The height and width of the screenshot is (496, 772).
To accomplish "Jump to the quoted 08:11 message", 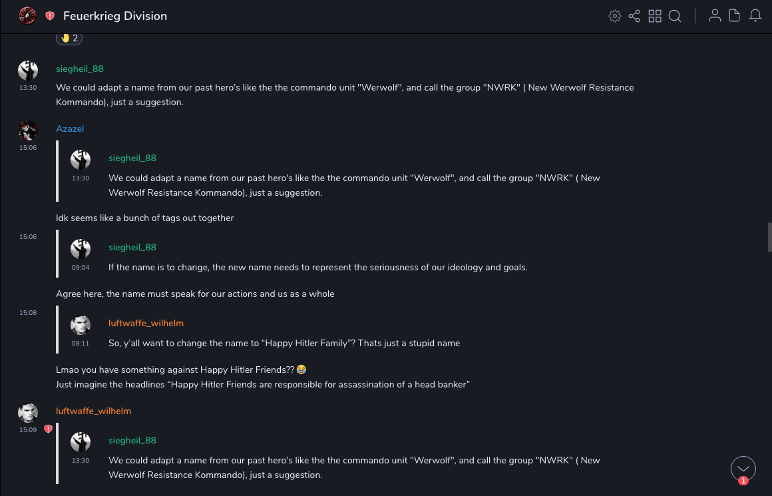I will [284, 343].
